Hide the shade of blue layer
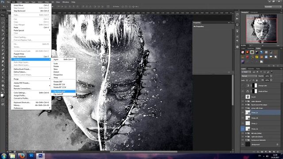The width and height of the screenshot is (283, 159). (243, 91)
